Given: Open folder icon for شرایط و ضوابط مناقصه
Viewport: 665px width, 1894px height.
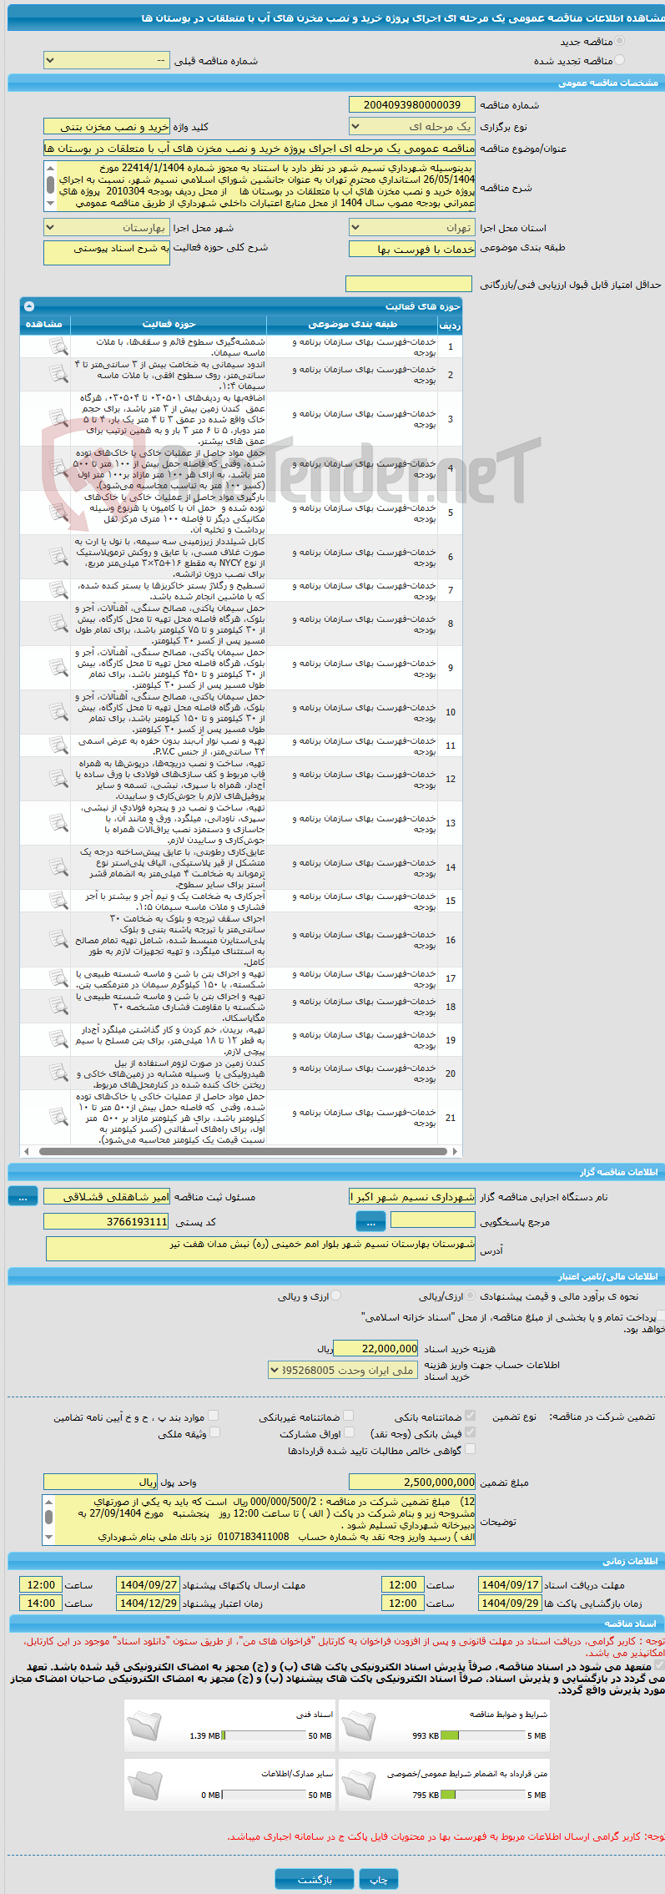Looking at the screenshot, I should (x=359, y=1725).
